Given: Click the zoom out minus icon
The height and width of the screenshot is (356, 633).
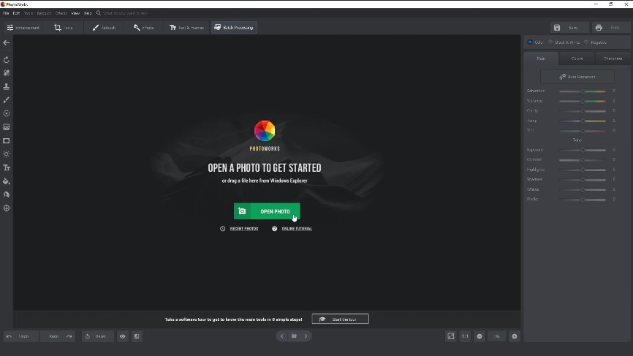Looking at the screenshot, I should [x=480, y=336].
